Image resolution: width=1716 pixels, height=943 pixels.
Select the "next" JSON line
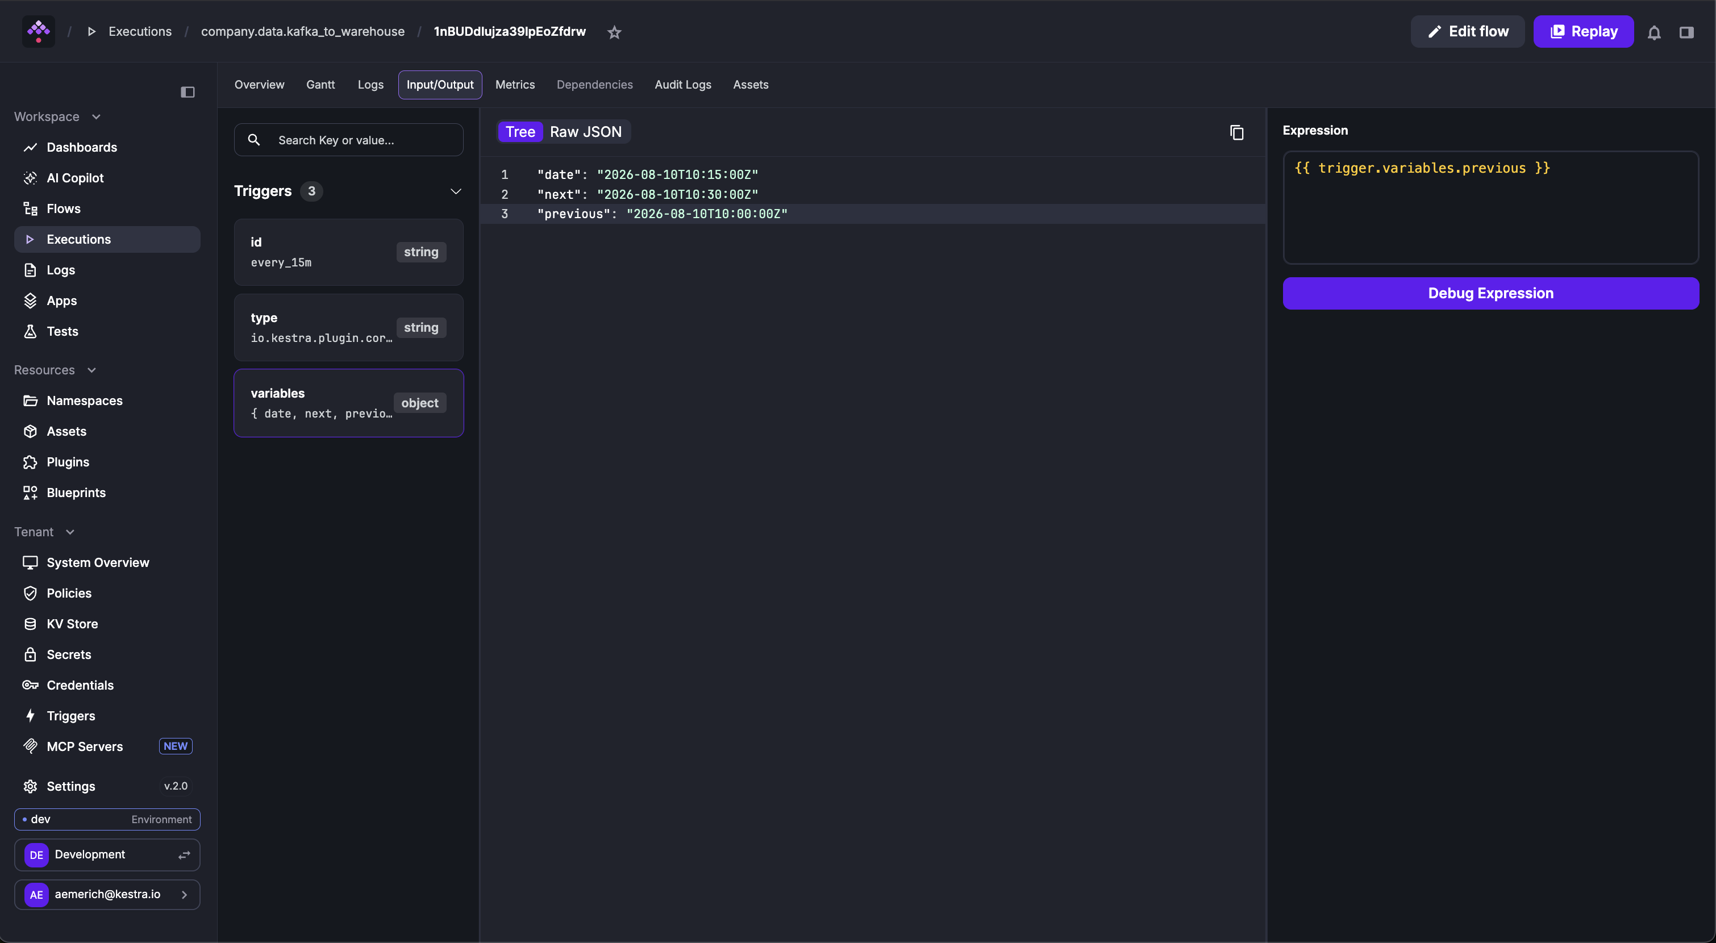point(873,194)
